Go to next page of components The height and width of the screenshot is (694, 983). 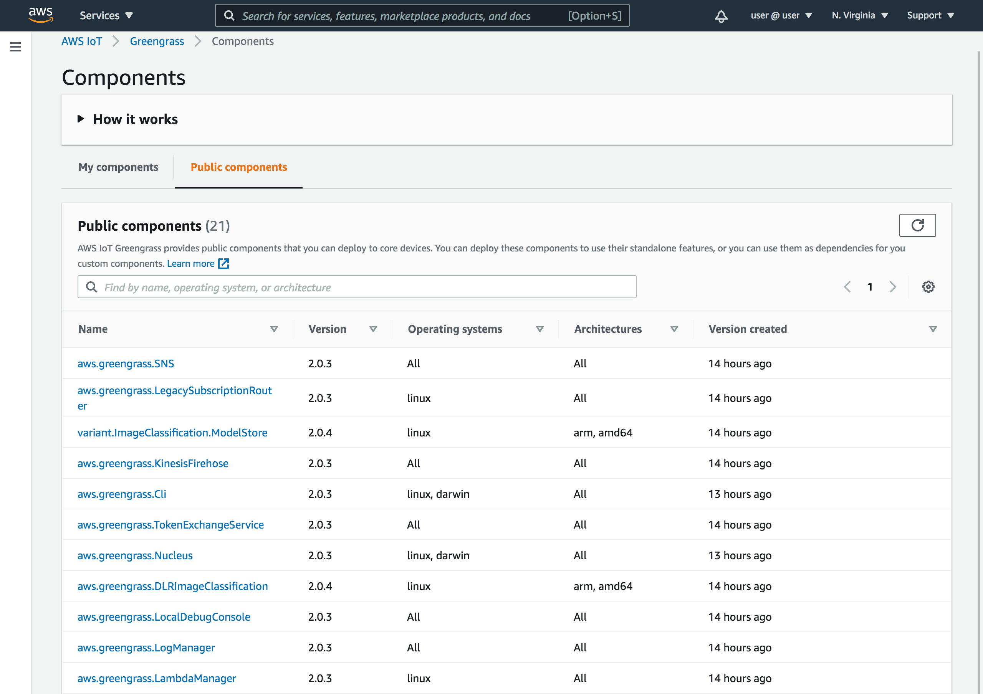(893, 287)
